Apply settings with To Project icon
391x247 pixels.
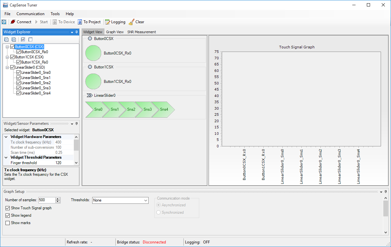pyautogui.click(x=80, y=22)
